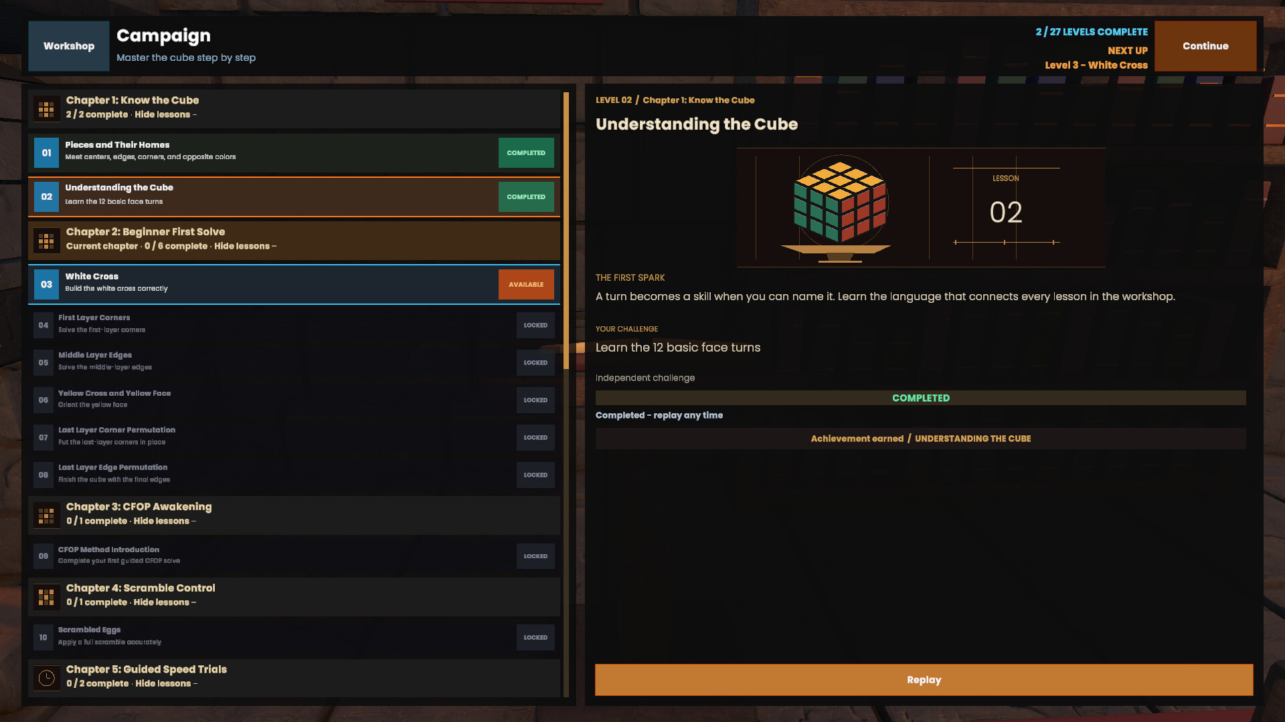Click COMPLETED badge for Pieces and Their Homes

click(526, 153)
